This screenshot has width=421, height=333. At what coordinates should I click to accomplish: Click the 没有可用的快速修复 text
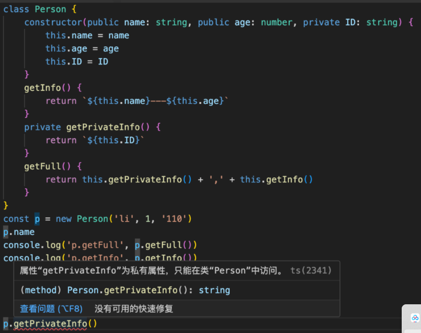coord(134,309)
